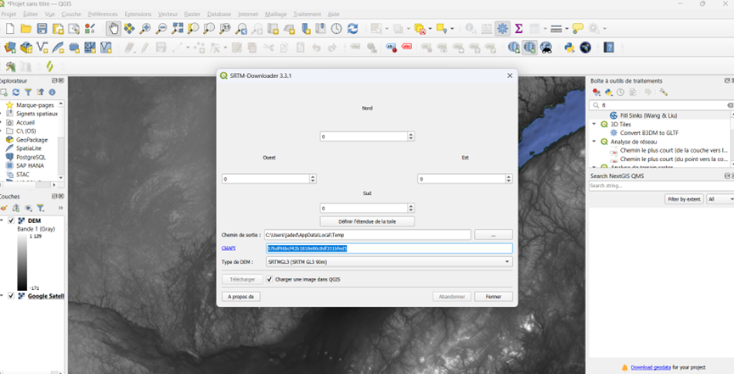The height and width of the screenshot is (374, 734).
Task: Click the Fermer button
Action: (x=494, y=297)
